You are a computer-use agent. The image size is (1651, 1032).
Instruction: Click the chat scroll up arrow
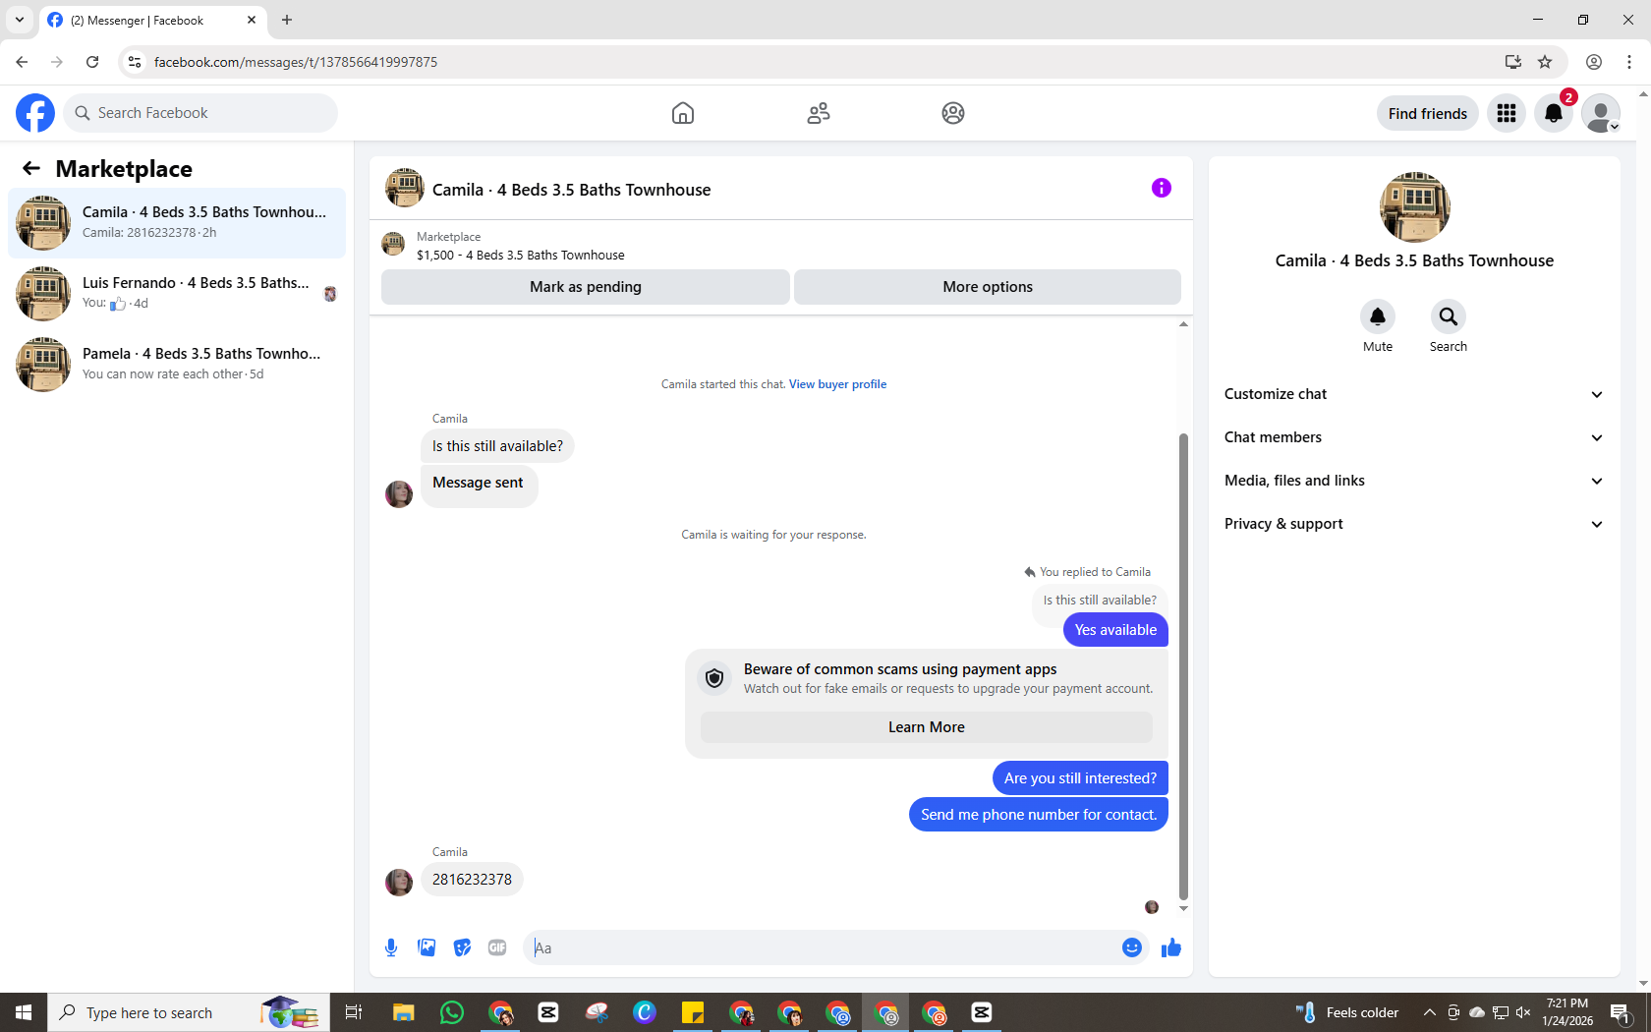tap(1183, 323)
